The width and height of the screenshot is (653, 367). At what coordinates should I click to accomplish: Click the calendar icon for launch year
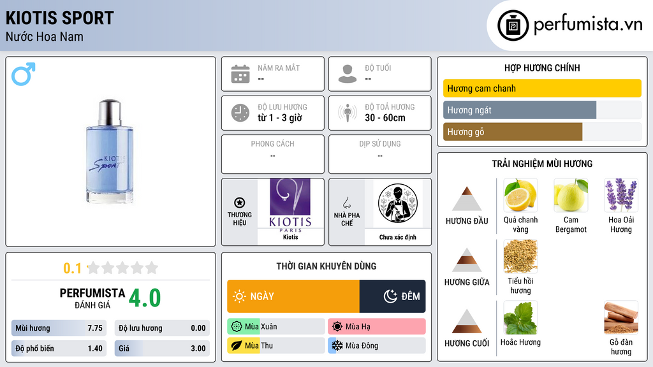pos(240,74)
